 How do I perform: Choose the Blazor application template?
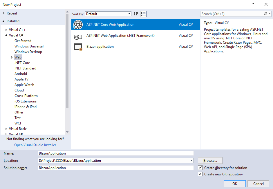click(135, 47)
